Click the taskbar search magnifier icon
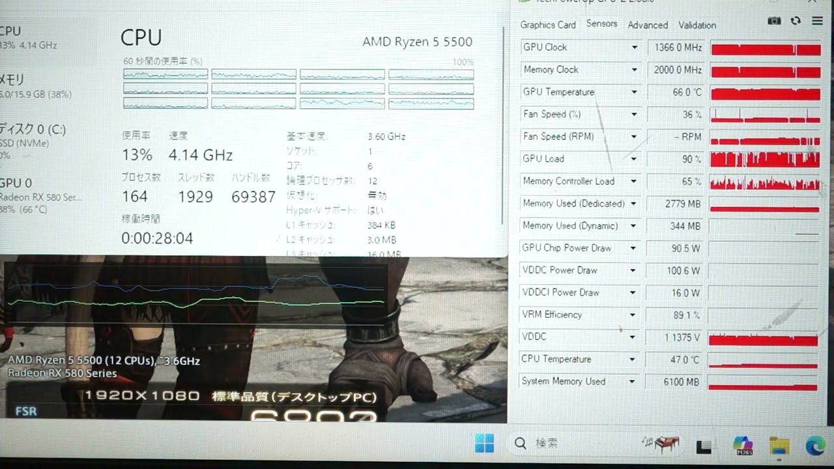834x469 pixels. pyautogui.click(x=520, y=444)
